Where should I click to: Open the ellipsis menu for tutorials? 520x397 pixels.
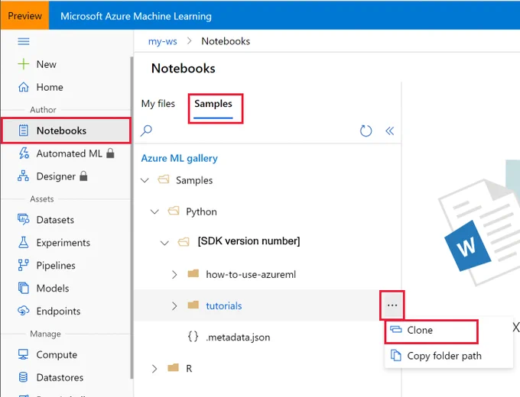tap(392, 305)
